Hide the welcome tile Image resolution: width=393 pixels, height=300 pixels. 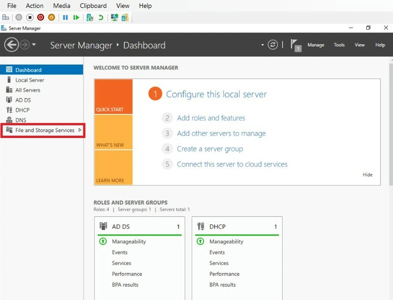(x=367, y=175)
